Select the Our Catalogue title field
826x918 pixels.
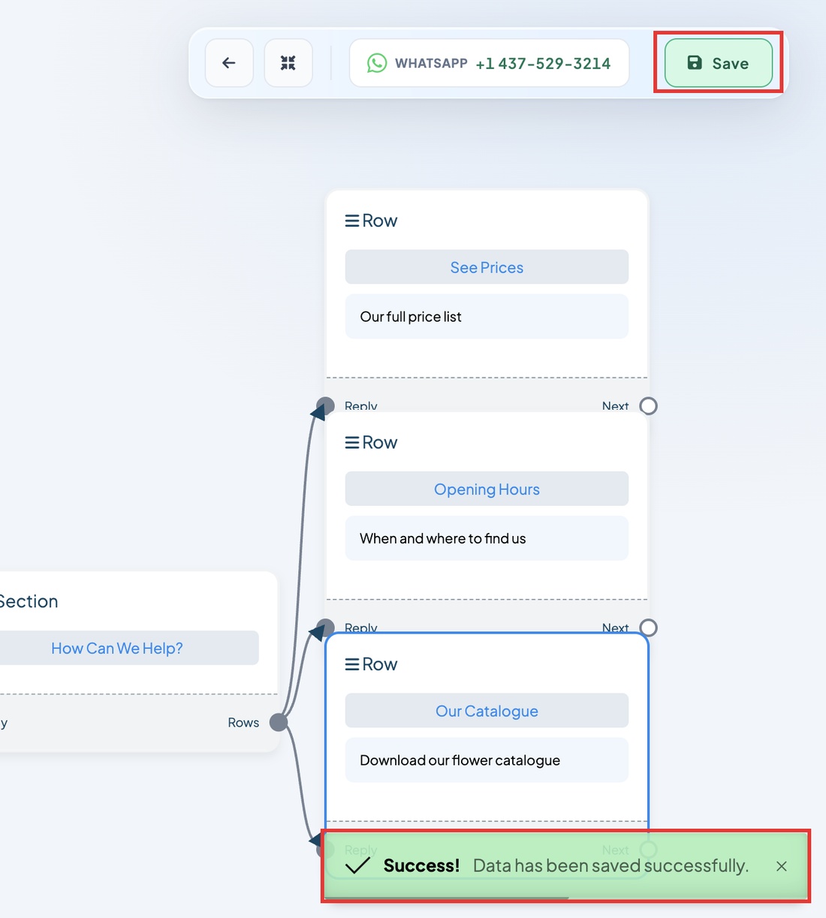pyautogui.click(x=487, y=711)
